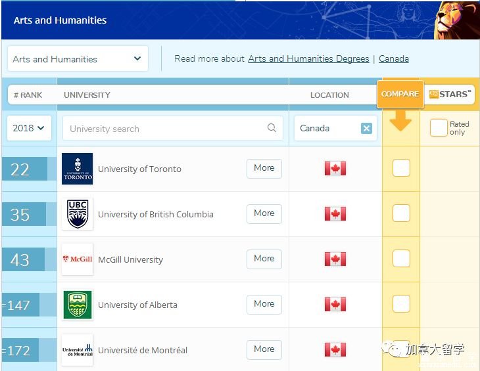This screenshot has height=371, width=480.
Task: Click into the University search field
Action: [173, 128]
